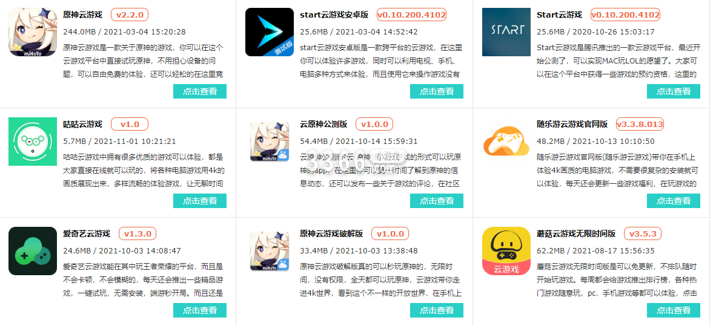
Task: Open the 爱奇艺云游戏 green controller icon
Action: click(x=33, y=251)
